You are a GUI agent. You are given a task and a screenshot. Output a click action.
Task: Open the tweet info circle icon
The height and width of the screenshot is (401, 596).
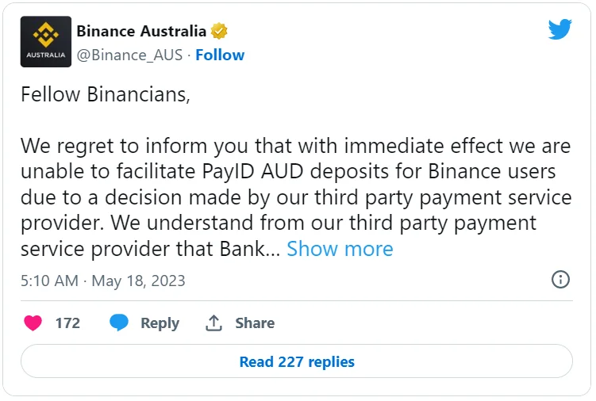pyautogui.click(x=560, y=280)
